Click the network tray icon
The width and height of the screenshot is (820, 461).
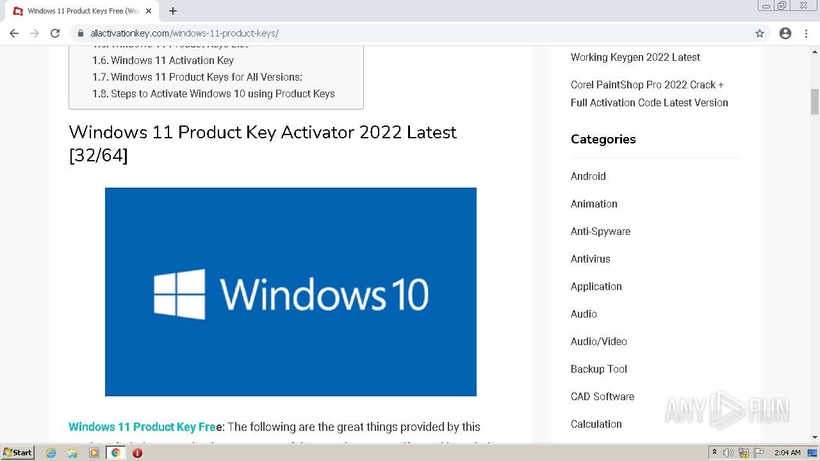coord(744,453)
